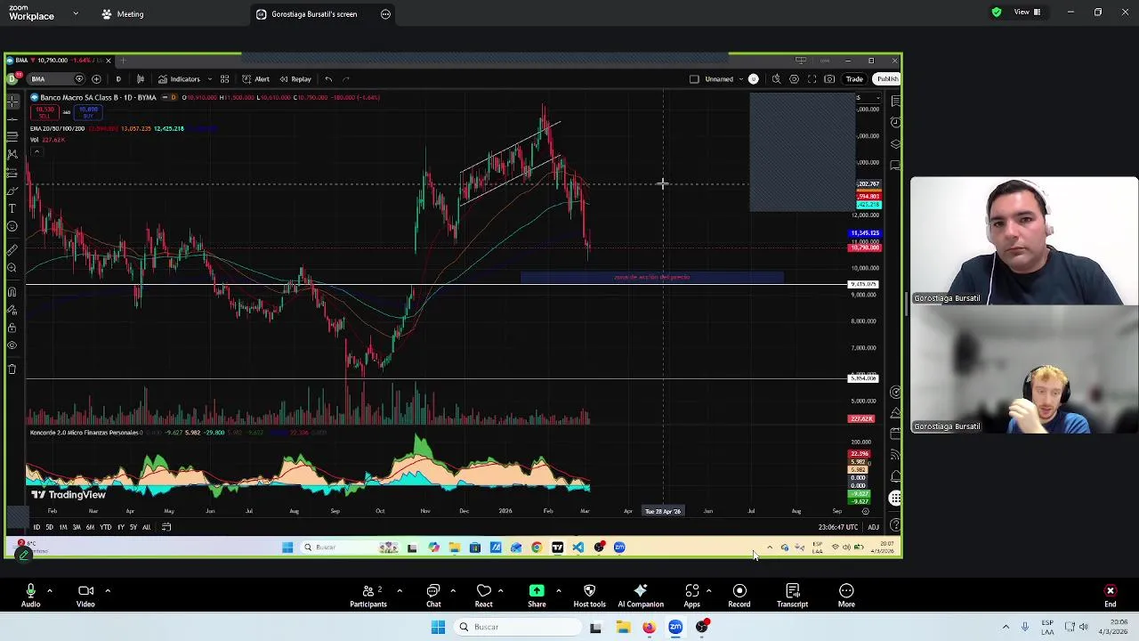1139x641 pixels.
Task: Click the green Share screen button
Action: [x=537, y=596]
